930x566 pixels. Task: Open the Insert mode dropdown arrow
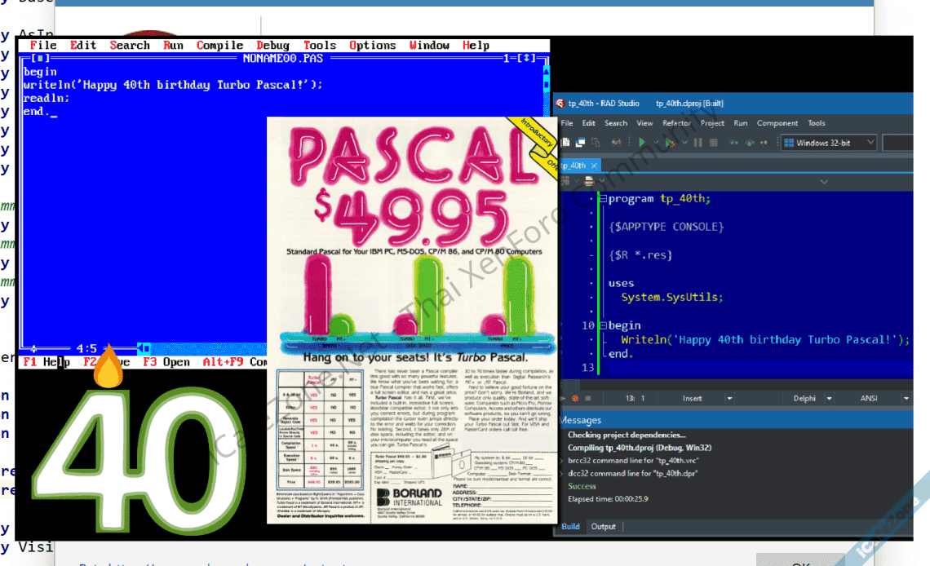(728, 398)
